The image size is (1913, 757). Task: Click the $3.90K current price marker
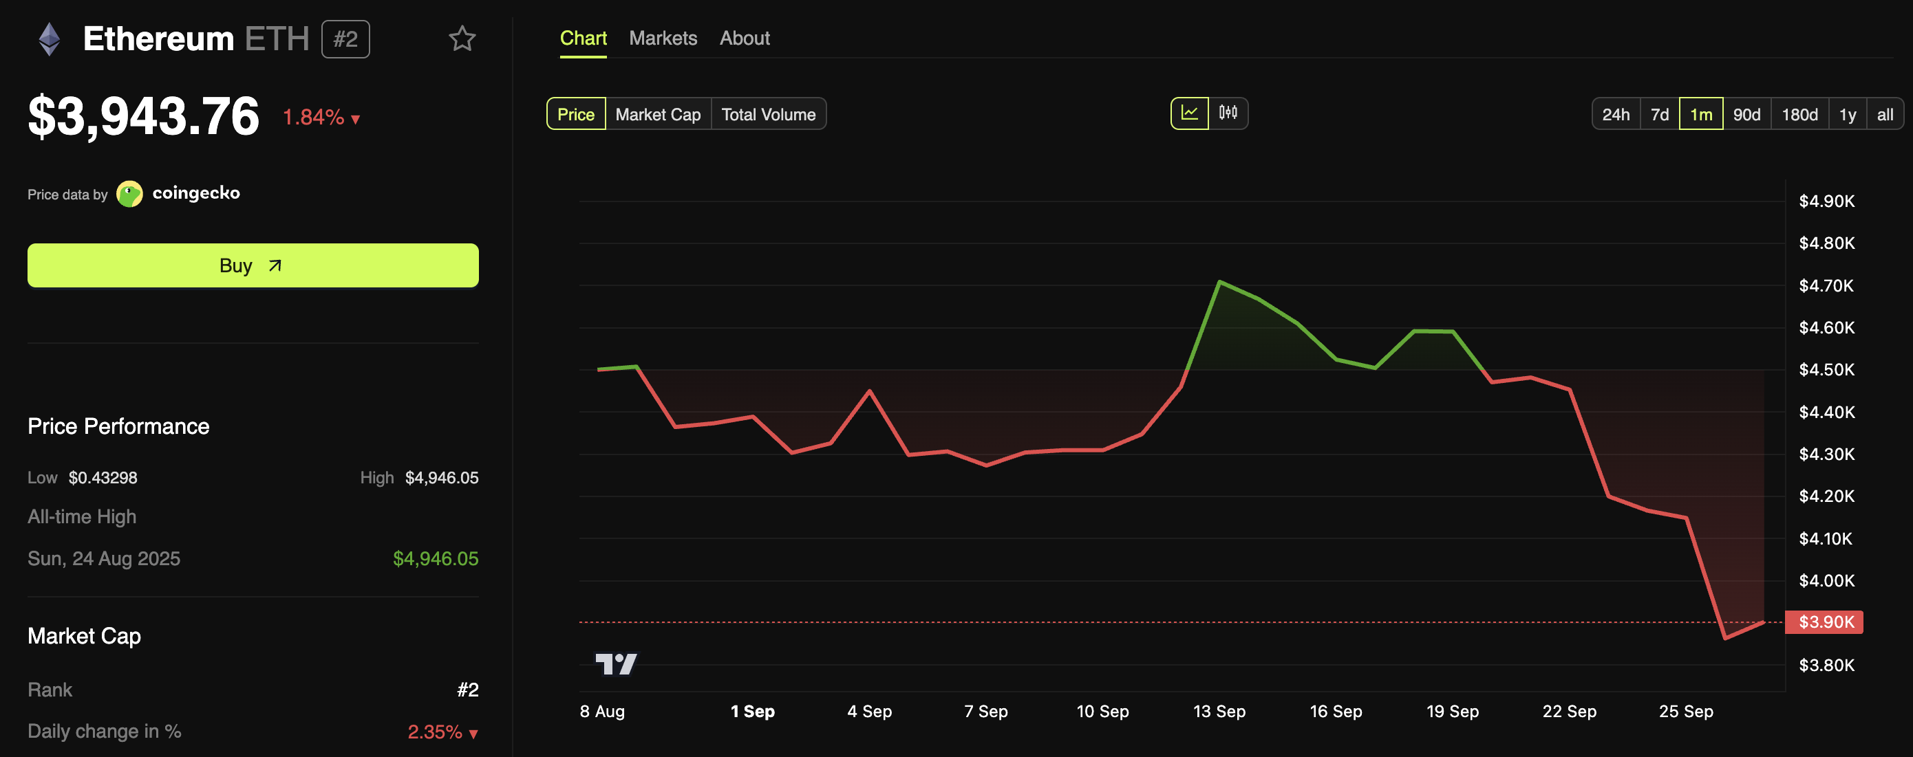coord(1825,622)
